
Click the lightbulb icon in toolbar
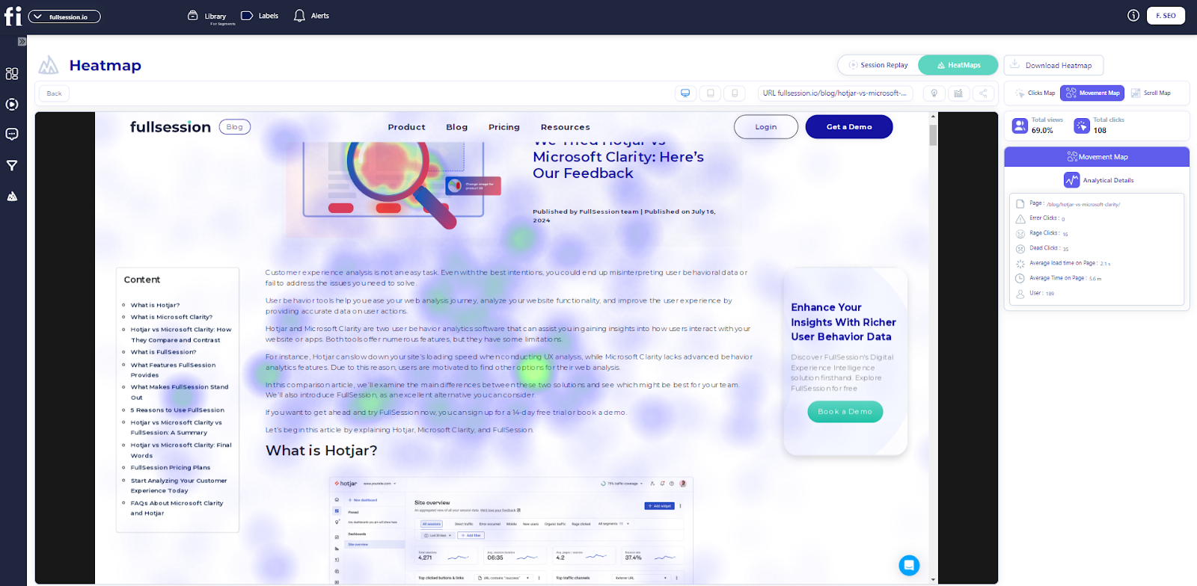[934, 93]
